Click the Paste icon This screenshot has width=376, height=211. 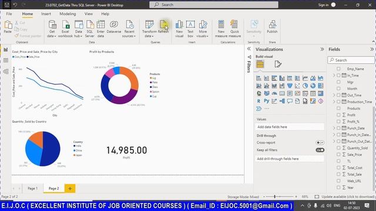8,27
